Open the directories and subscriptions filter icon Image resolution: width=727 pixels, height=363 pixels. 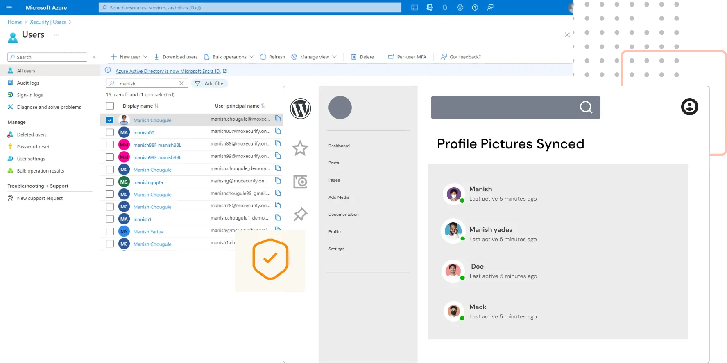tap(430, 7)
